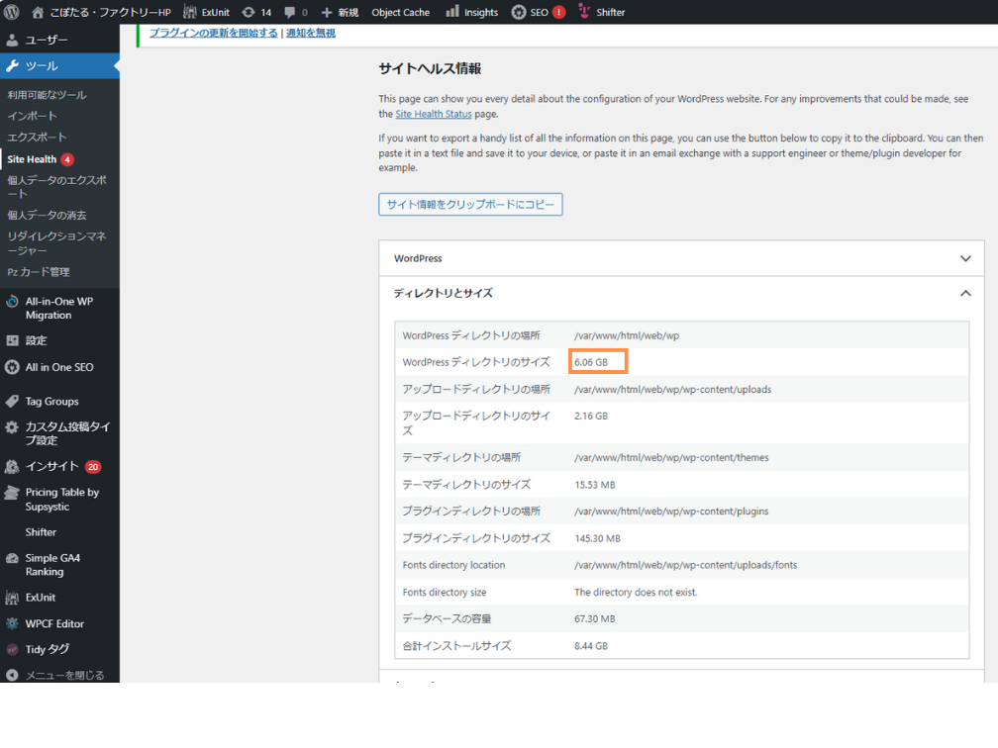This screenshot has height=748, width=998.
Task: Open the comments bubble icon
Action: [x=289, y=12]
